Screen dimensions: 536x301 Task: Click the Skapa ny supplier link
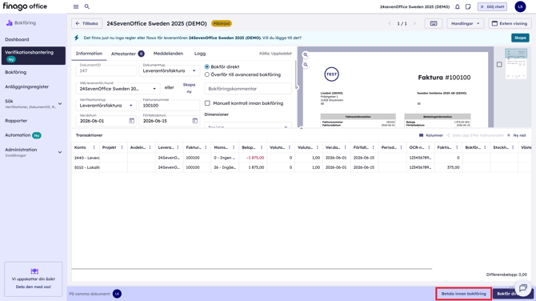(x=189, y=88)
